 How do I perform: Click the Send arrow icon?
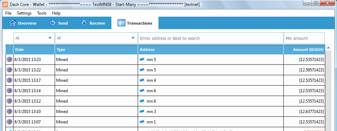coord(53,23)
